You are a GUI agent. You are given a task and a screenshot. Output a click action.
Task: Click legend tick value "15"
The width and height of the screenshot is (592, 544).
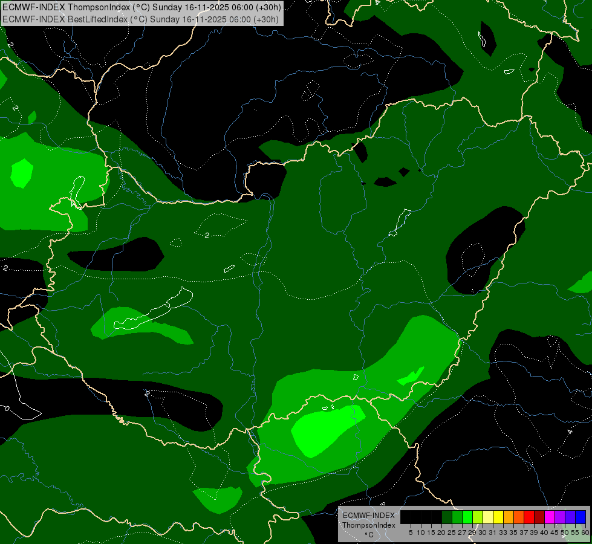pyautogui.click(x=431, y=533)
